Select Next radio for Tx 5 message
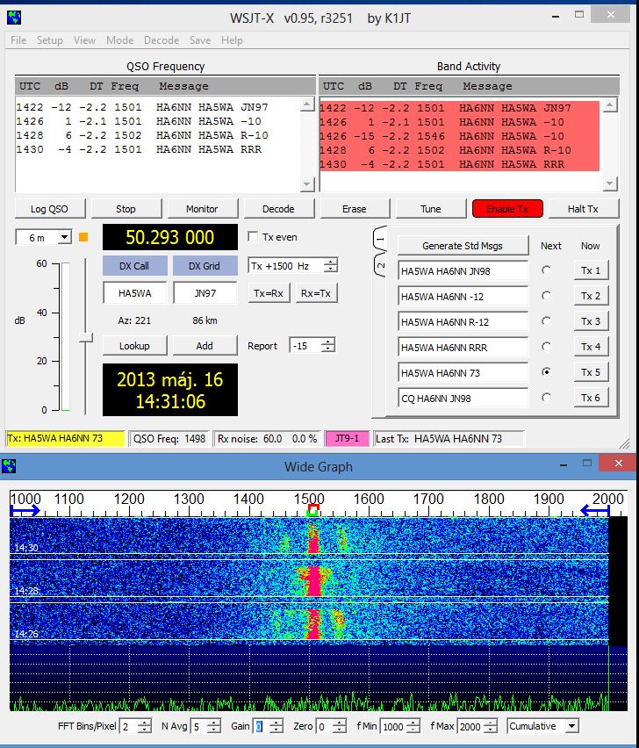Viewport: 639px width, 748px height. [x=547, y=372]
